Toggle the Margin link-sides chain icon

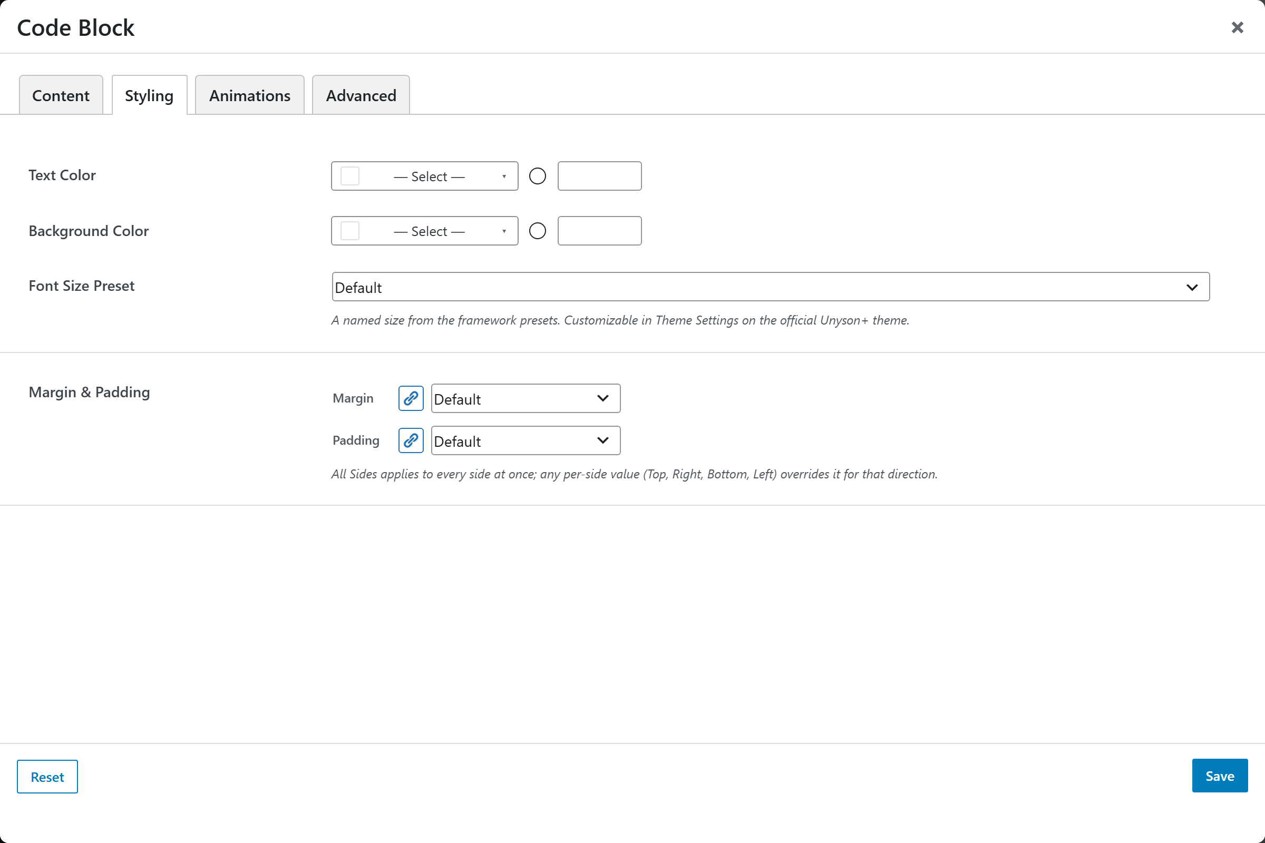(x=411, y=398)
